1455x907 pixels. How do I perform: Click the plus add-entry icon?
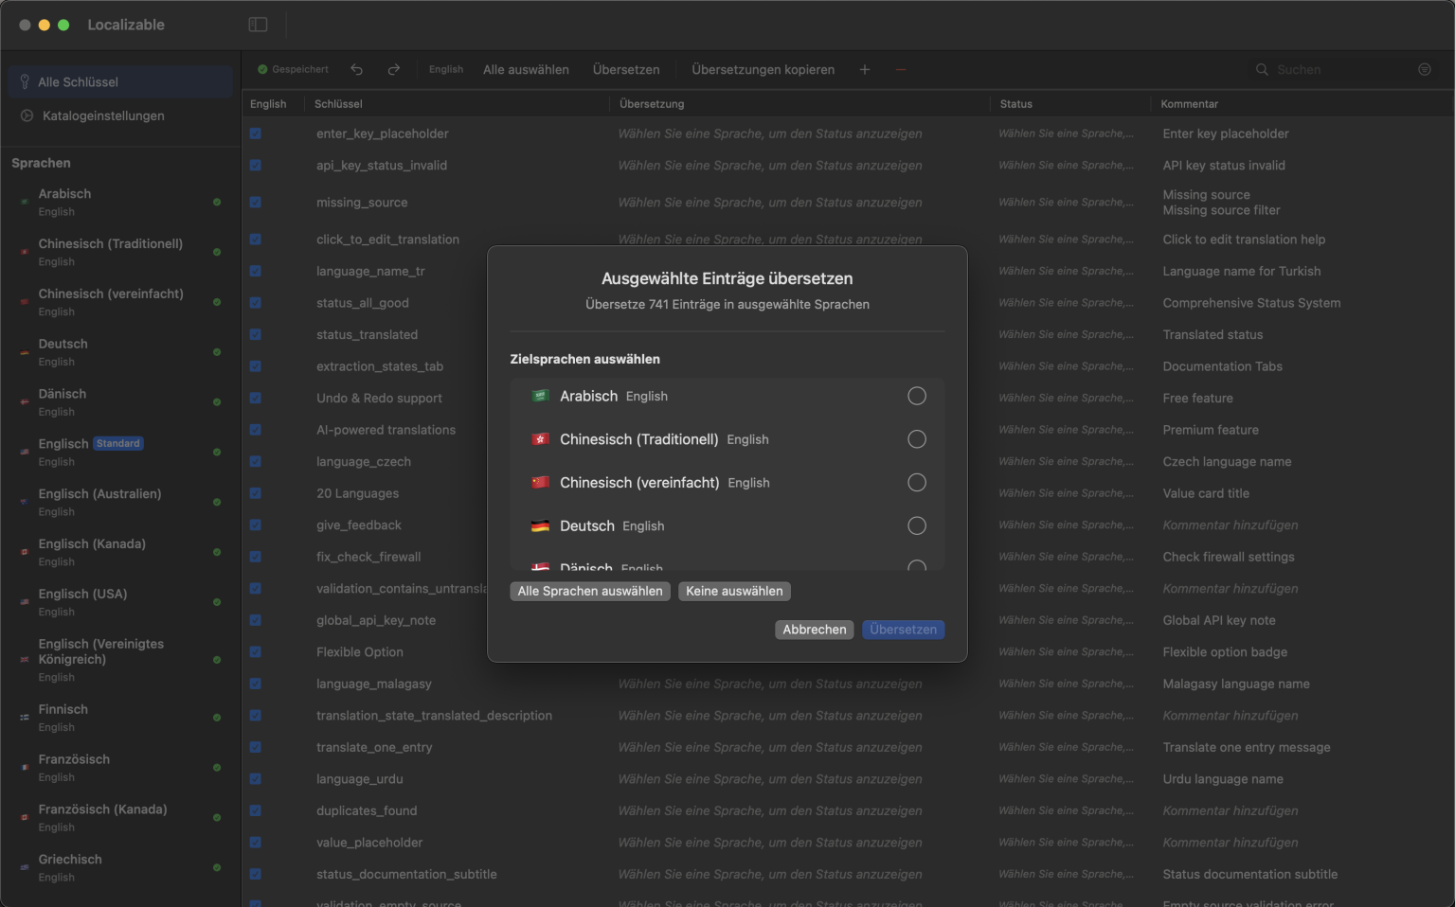(865, 69)
